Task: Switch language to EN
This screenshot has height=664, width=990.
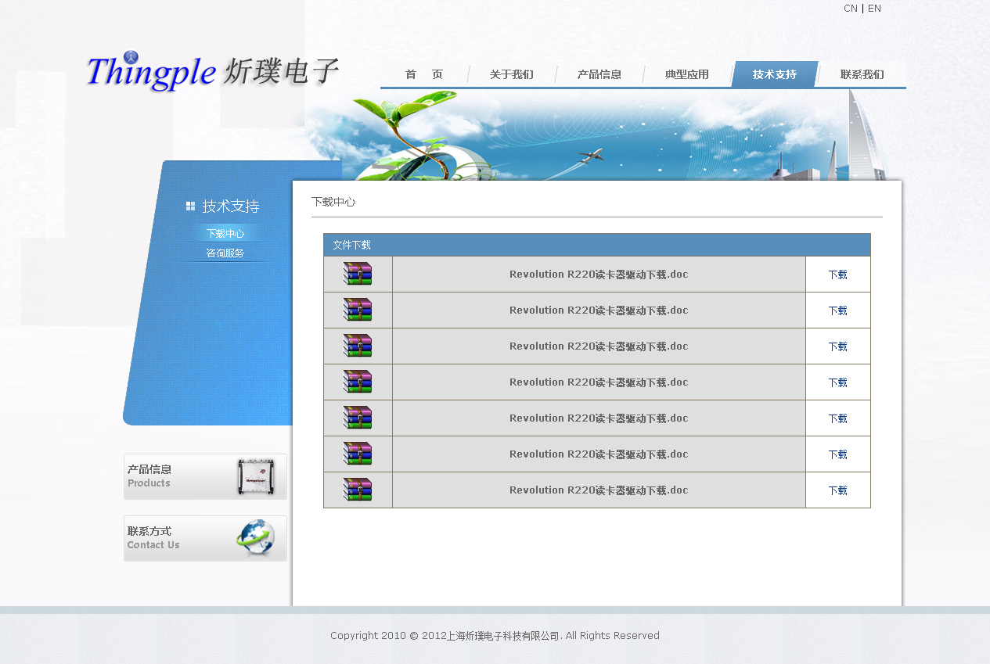Action: tap(874, 9)
